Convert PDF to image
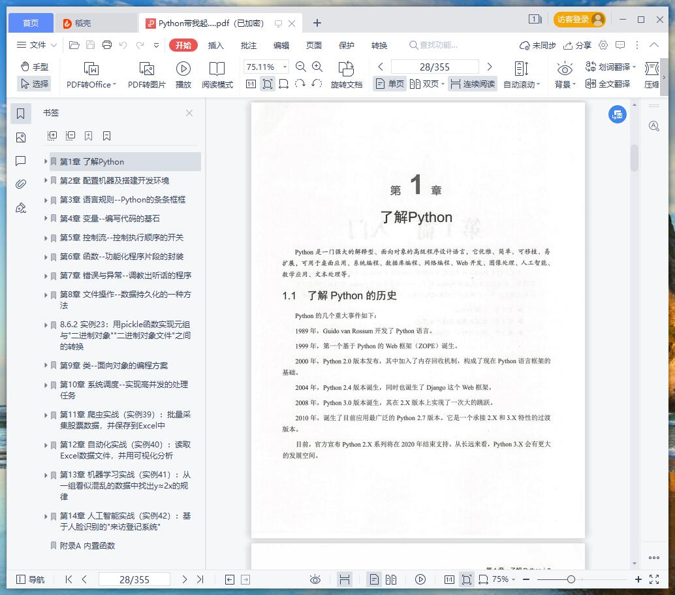The width and height of the screenshot is (675, 595). pyautogui.click(x=146, y=75)
